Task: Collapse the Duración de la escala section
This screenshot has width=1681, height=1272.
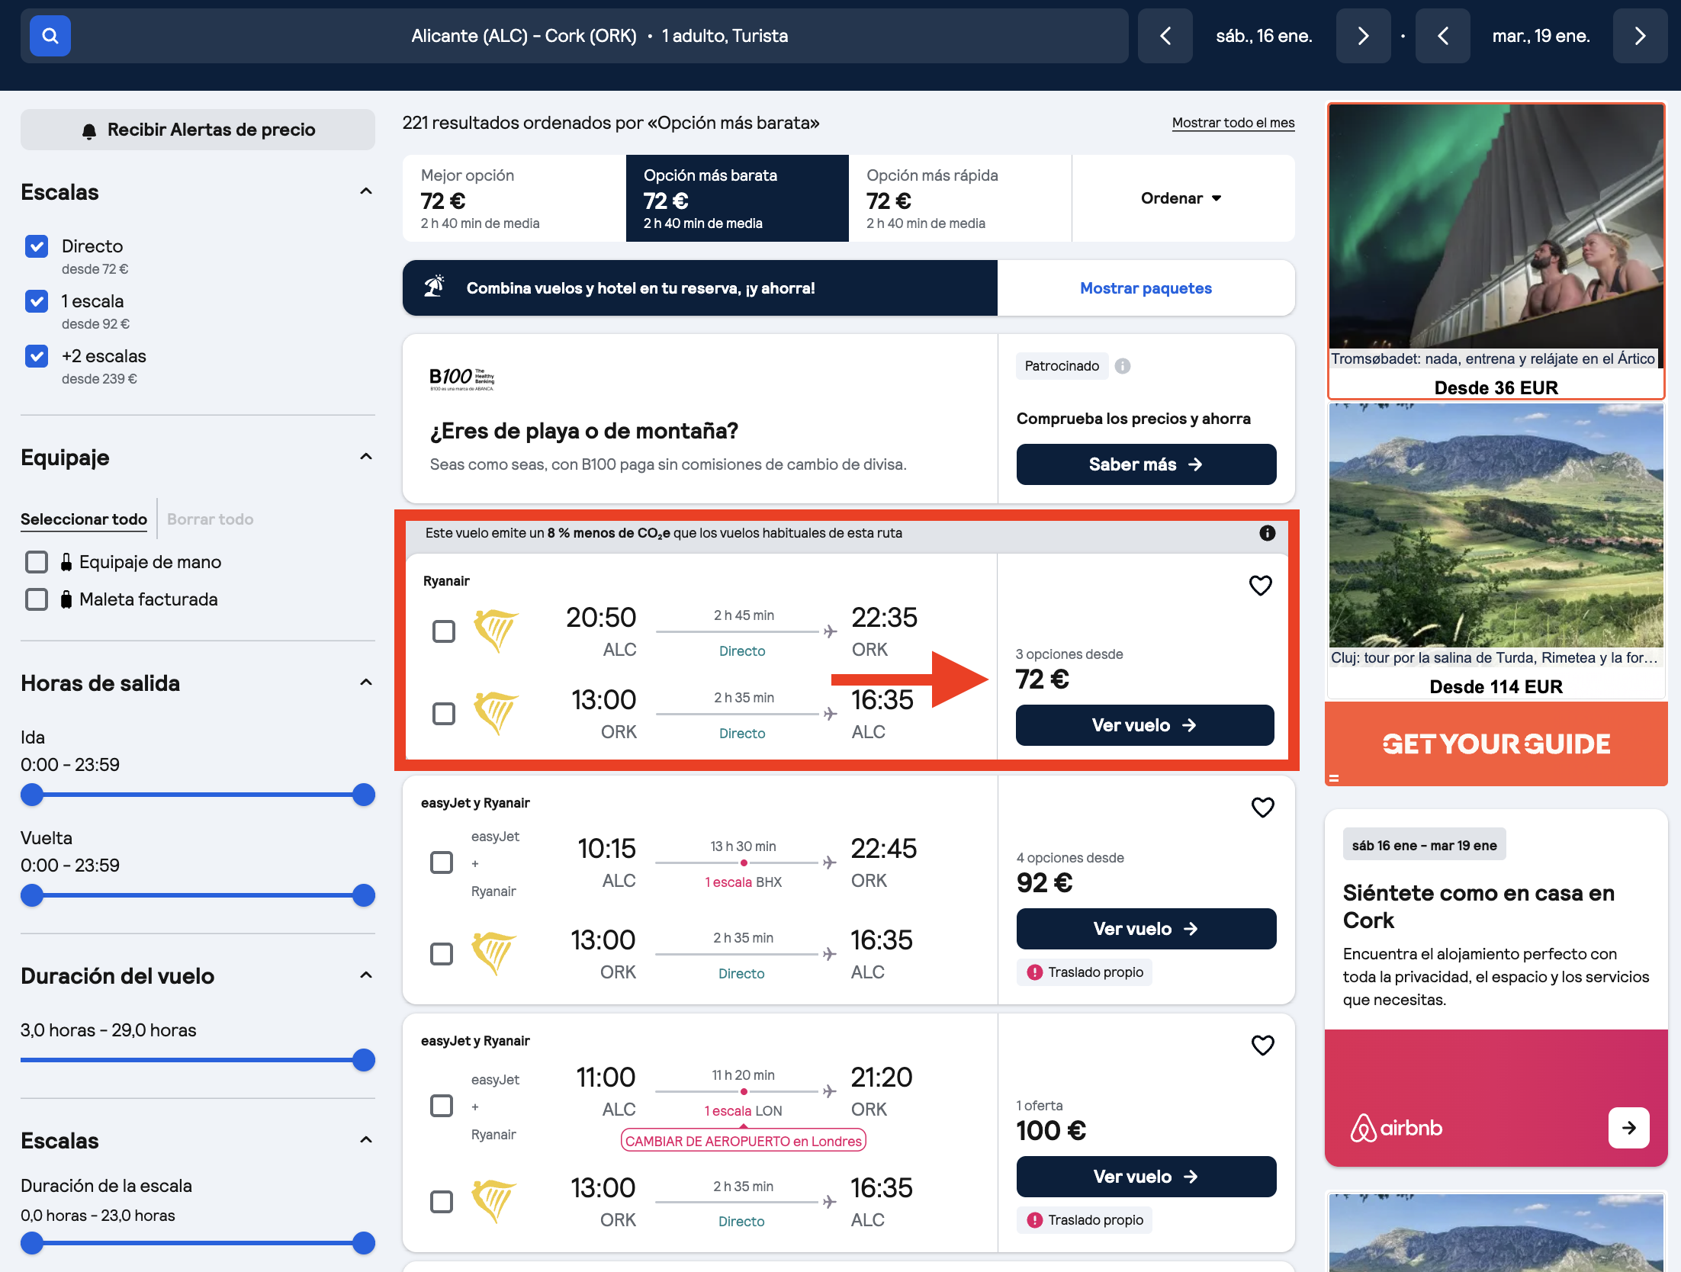Action: click(x=366, y=1140)
